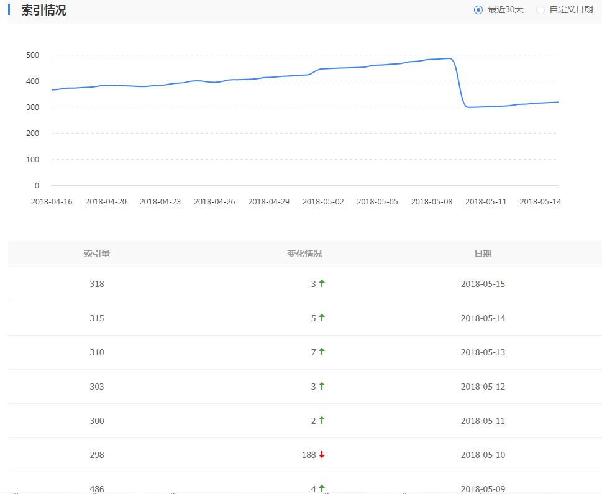Click the 索引量 column header
Viewport: 602px width, 494px height.
pos(96,254)
